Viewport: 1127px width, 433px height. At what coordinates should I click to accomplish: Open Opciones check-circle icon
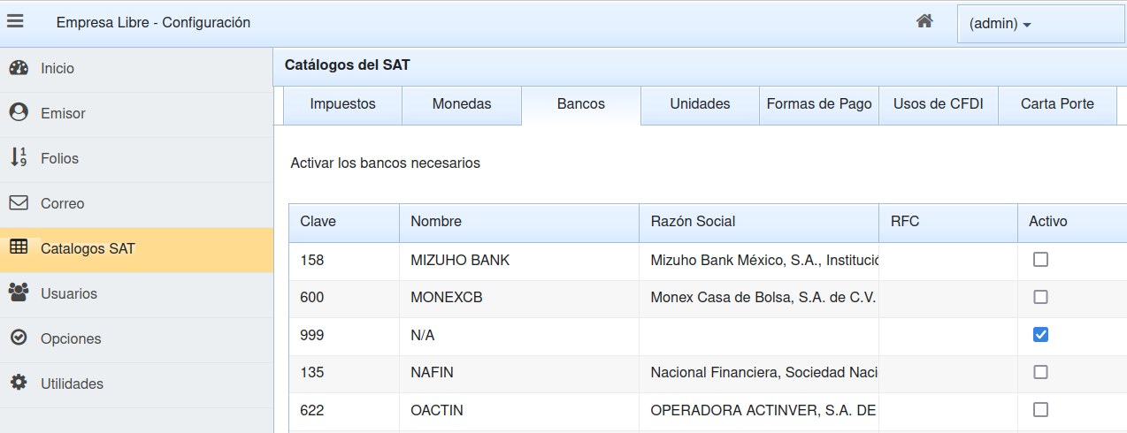pos(19,338)
